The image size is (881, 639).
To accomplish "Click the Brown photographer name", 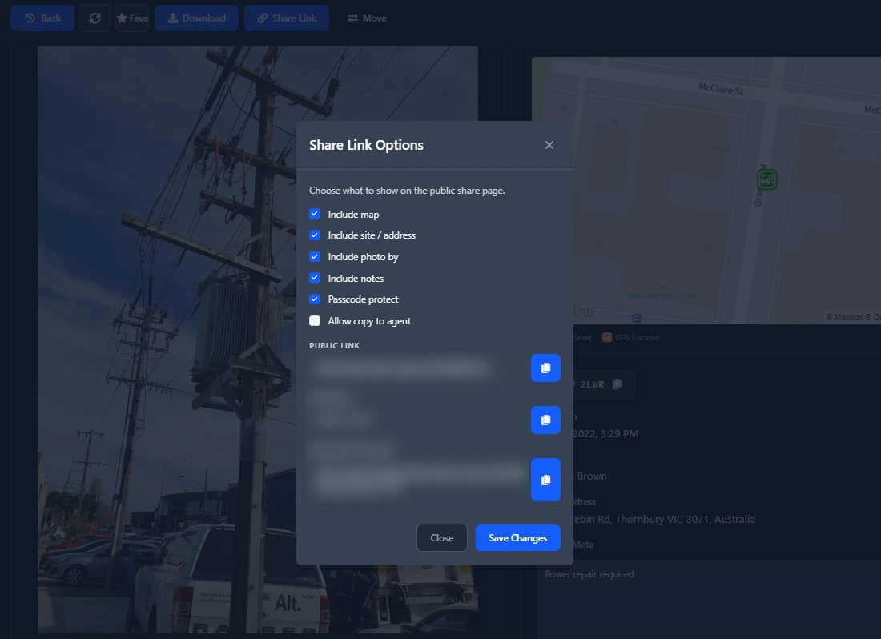I will tap(592, 476).
